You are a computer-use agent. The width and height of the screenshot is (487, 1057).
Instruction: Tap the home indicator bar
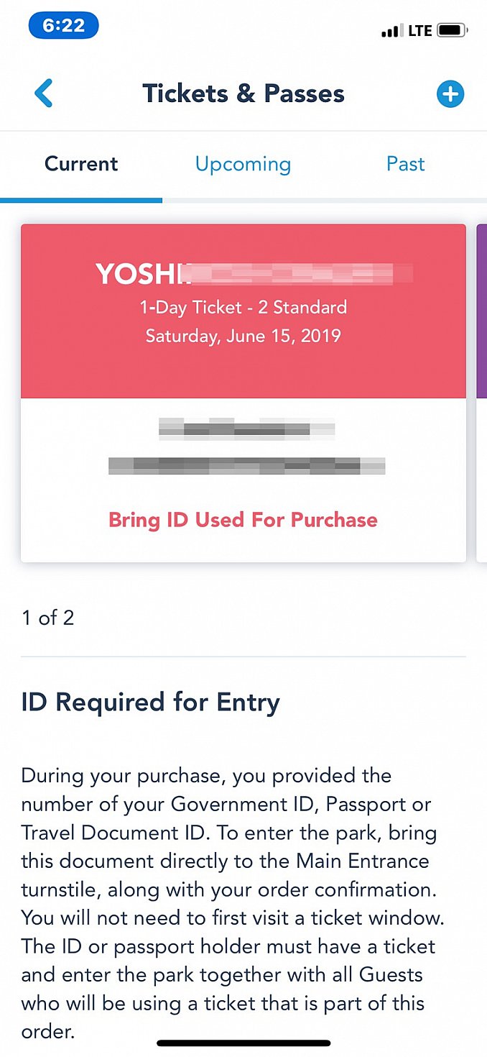point(243,1043)
